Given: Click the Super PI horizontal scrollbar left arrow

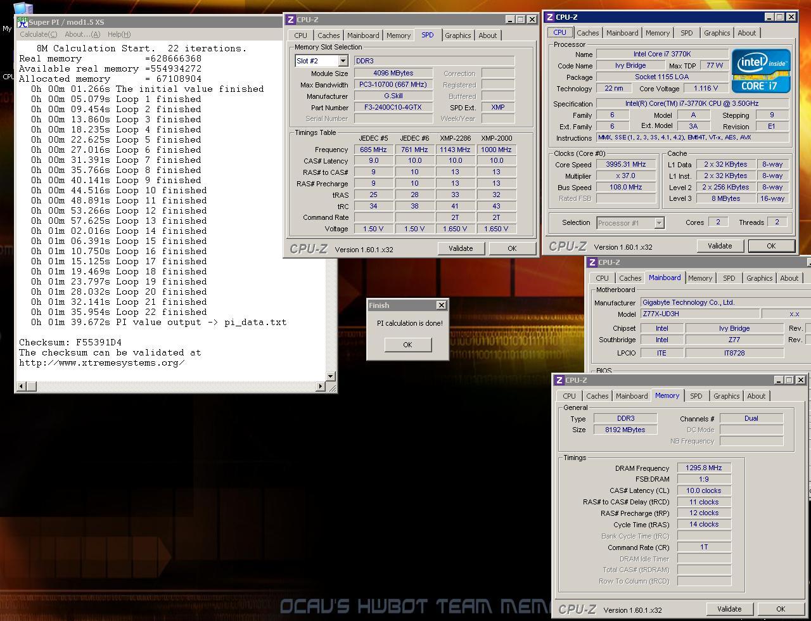Looking at the screenshot, I should [x=22, y=386].
